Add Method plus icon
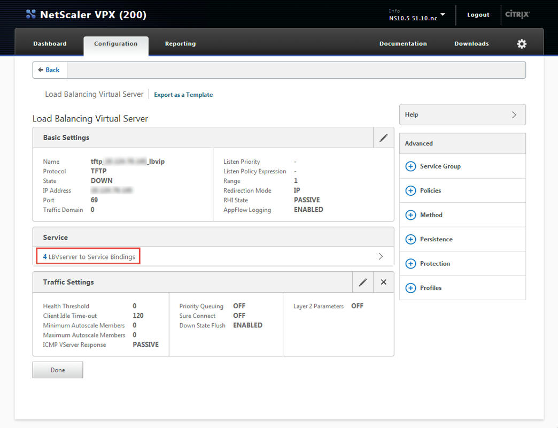Viewport: 558px width, 428px height. click(410, 215)
